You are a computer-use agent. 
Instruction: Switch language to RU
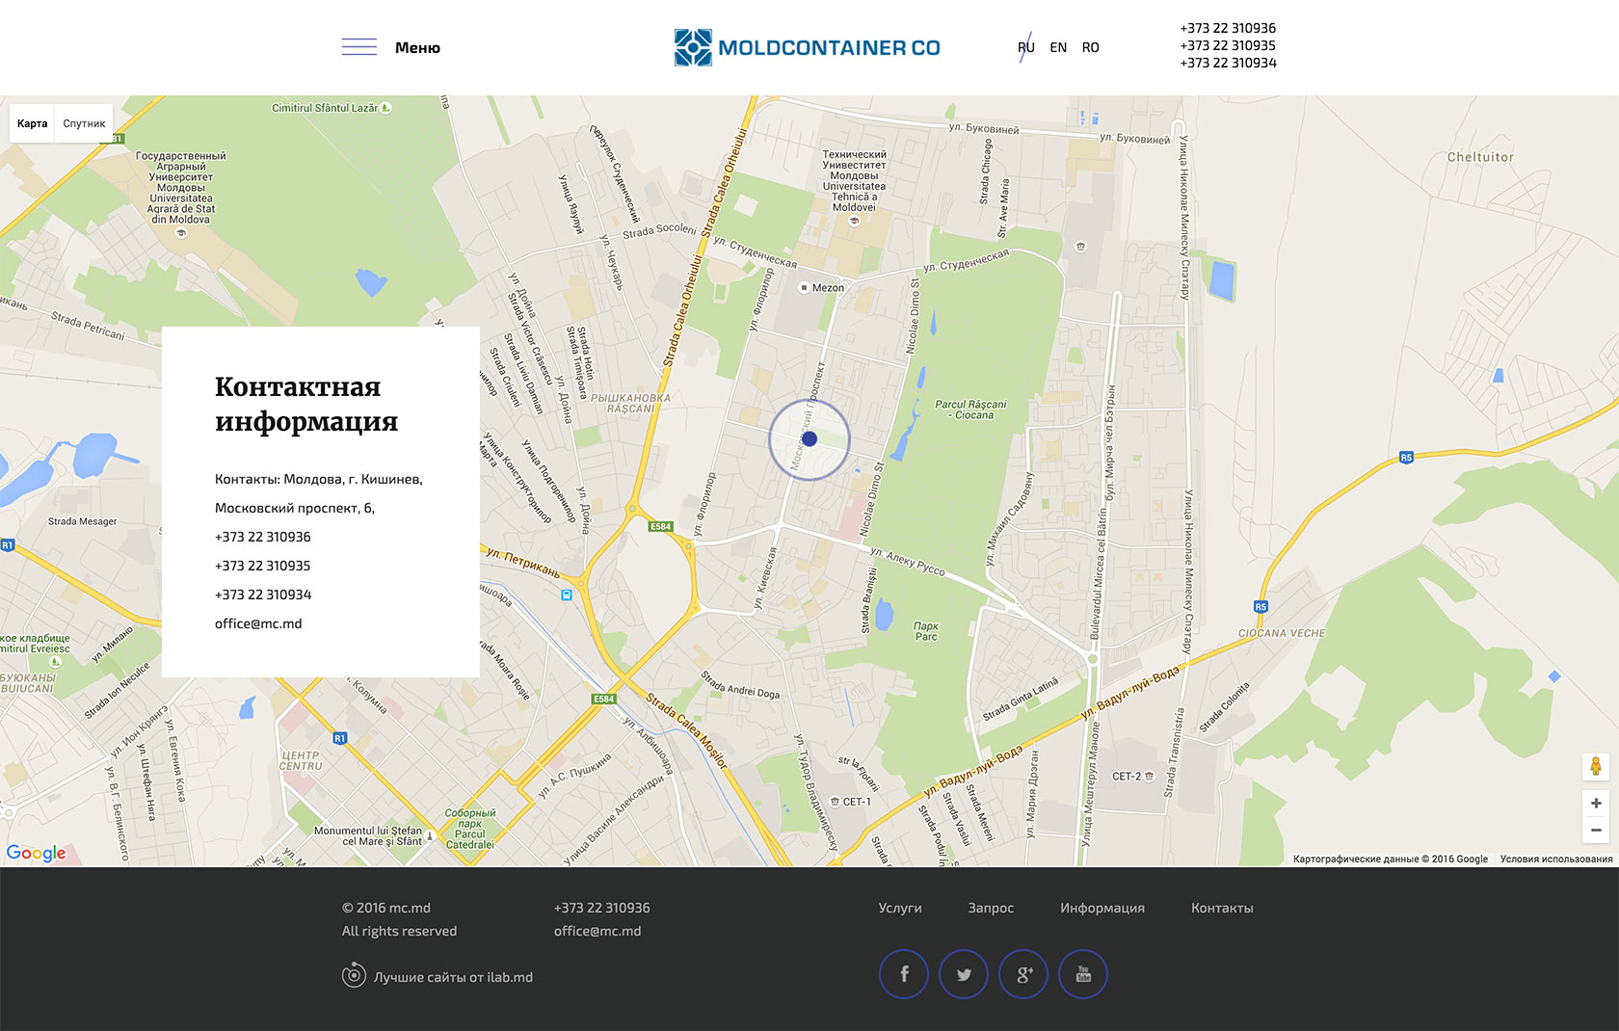point(1025,47)
